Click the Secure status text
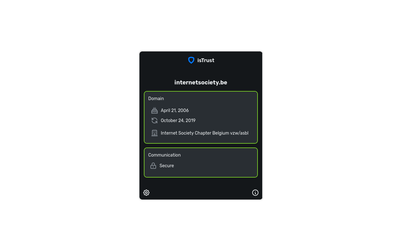402x251 pixels. [167, 166]
